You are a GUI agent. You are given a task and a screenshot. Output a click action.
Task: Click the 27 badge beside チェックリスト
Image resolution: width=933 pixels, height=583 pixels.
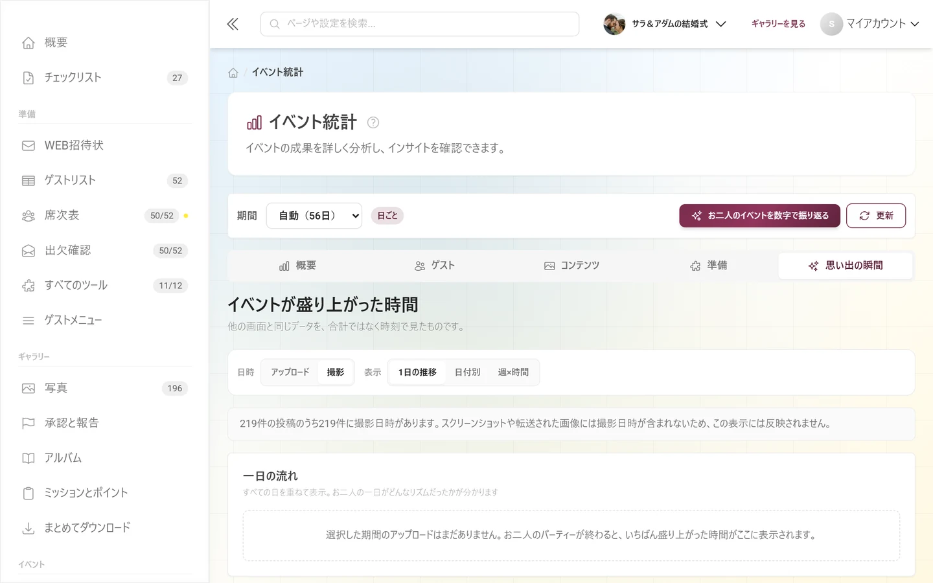177,78
